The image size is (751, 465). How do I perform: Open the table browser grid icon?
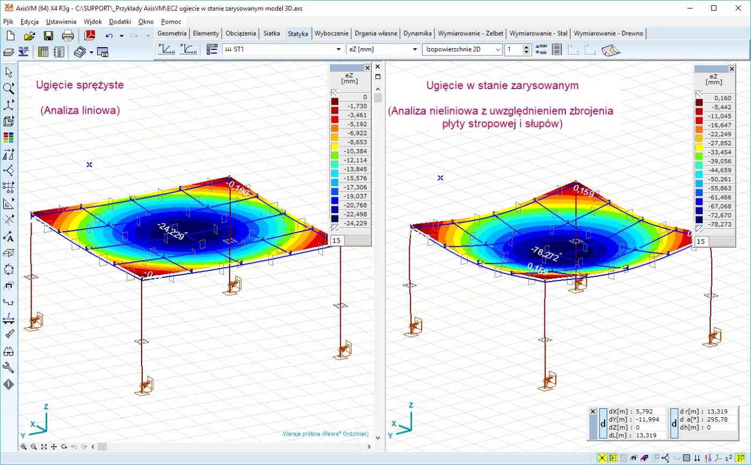point(43,52)
